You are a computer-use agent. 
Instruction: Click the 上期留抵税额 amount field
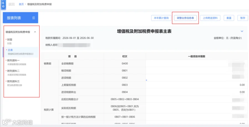(196, 85)
